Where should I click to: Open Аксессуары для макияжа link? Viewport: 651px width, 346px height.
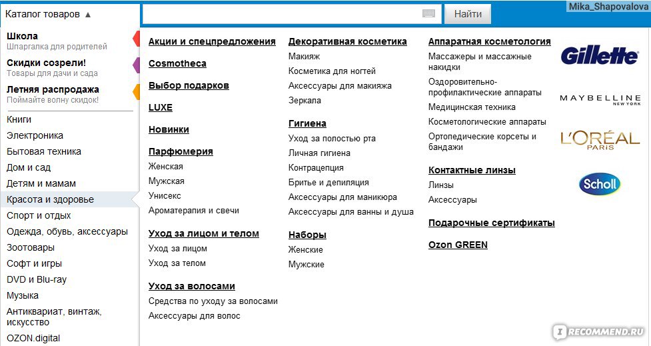pos(340,86)
